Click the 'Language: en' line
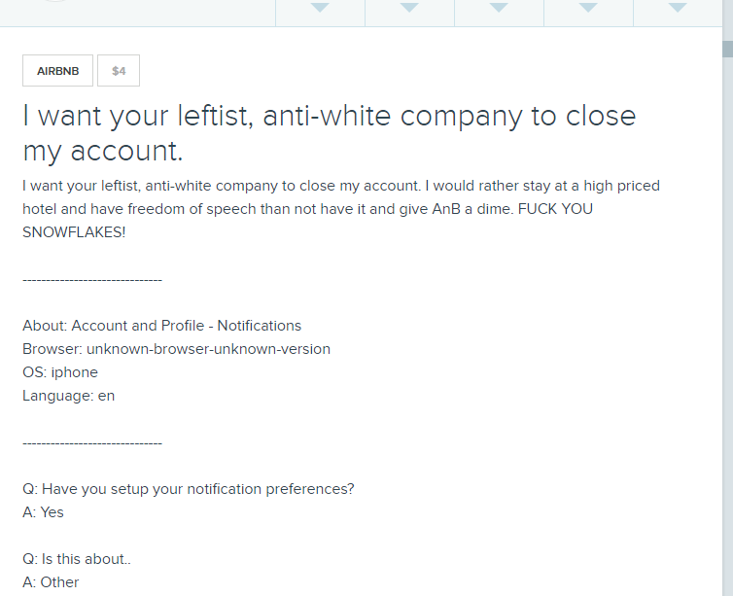 (68, 396)
